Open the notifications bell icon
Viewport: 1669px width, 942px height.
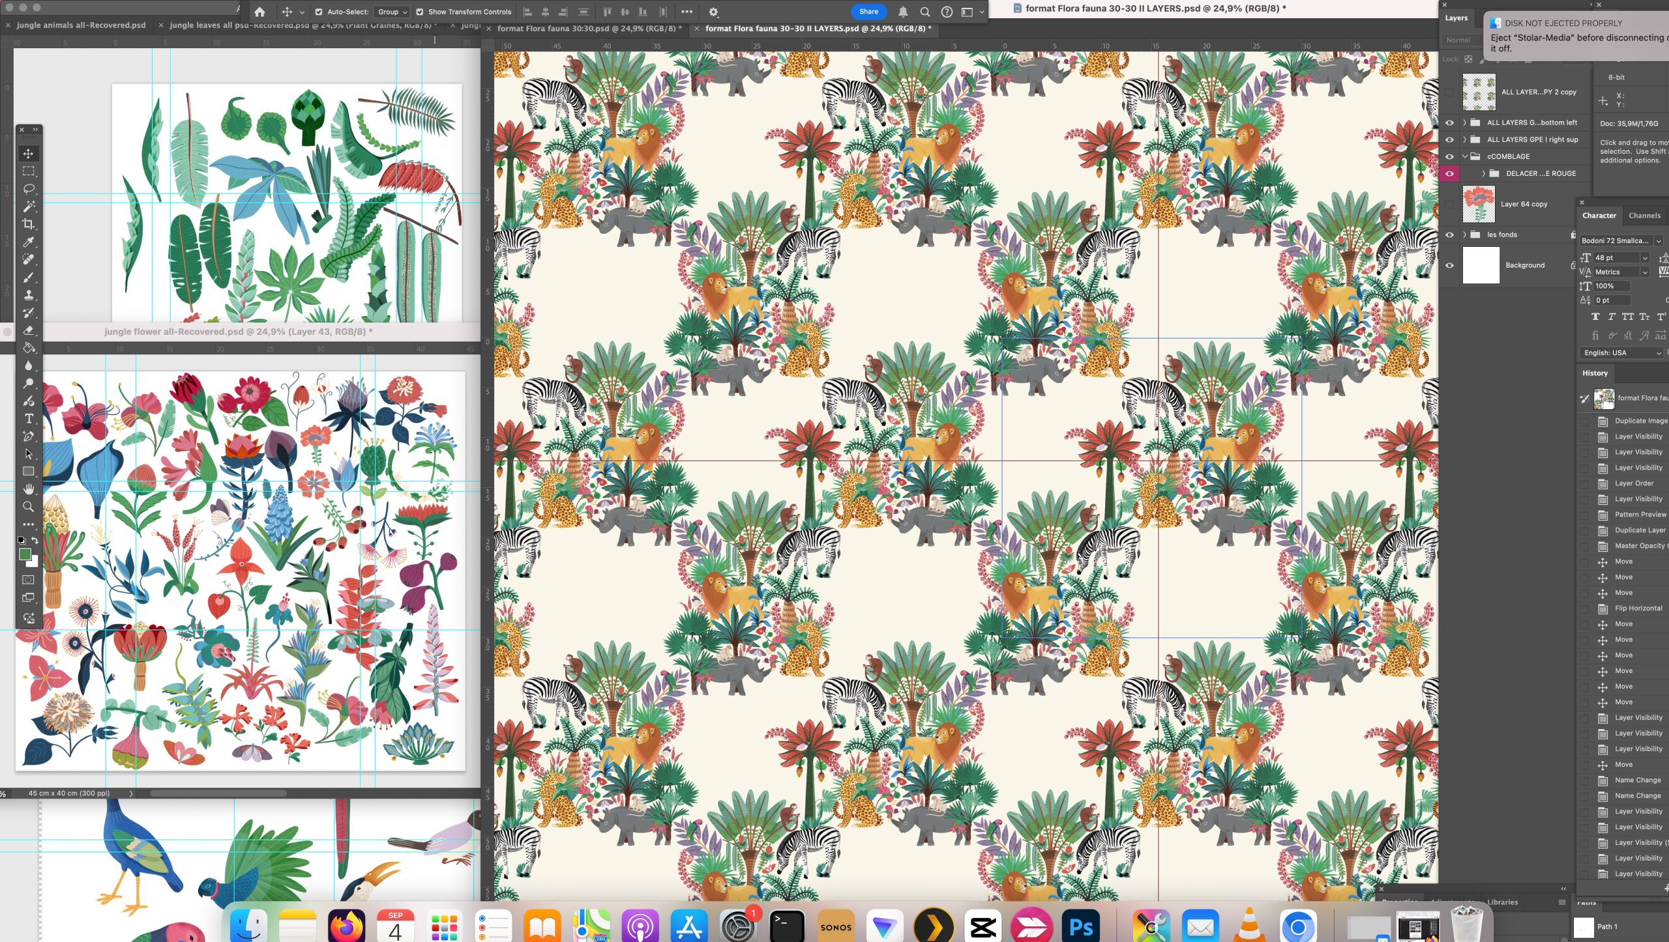[x=903, y=12]
